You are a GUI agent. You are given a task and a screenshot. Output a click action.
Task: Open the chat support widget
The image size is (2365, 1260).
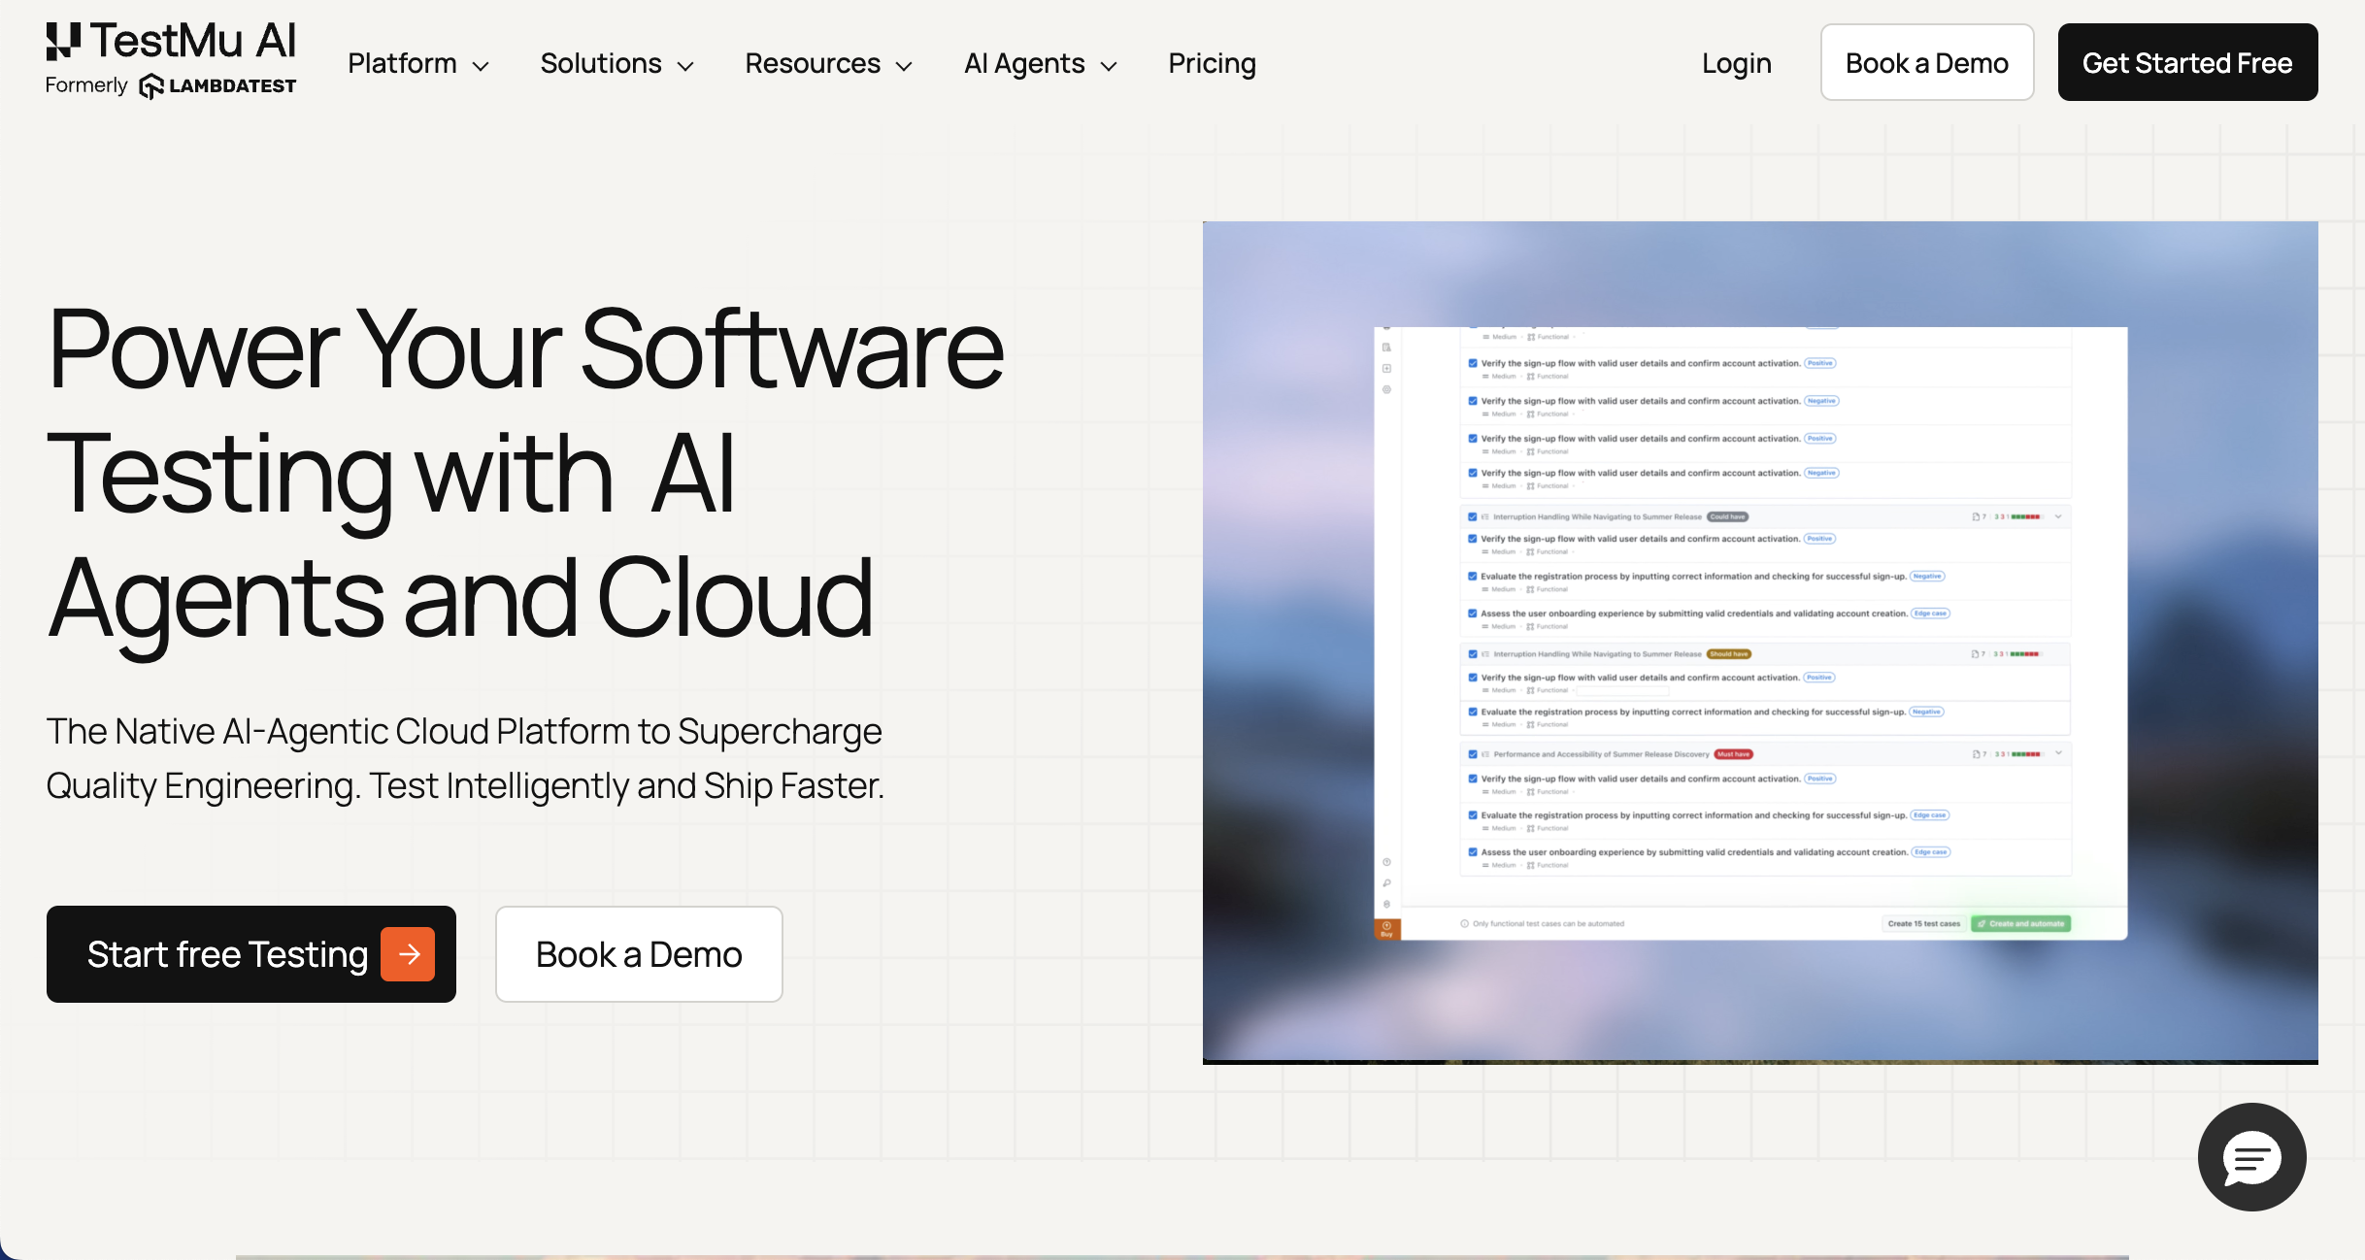tap(2251, 1157)
